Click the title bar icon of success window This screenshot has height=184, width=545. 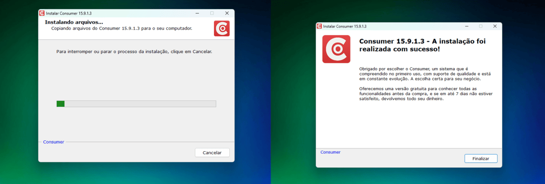coord(319,26)
